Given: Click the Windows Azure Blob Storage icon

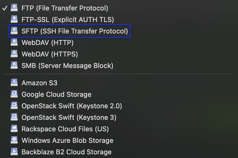Looking at the screenshot, I should (x=14, y=140).
